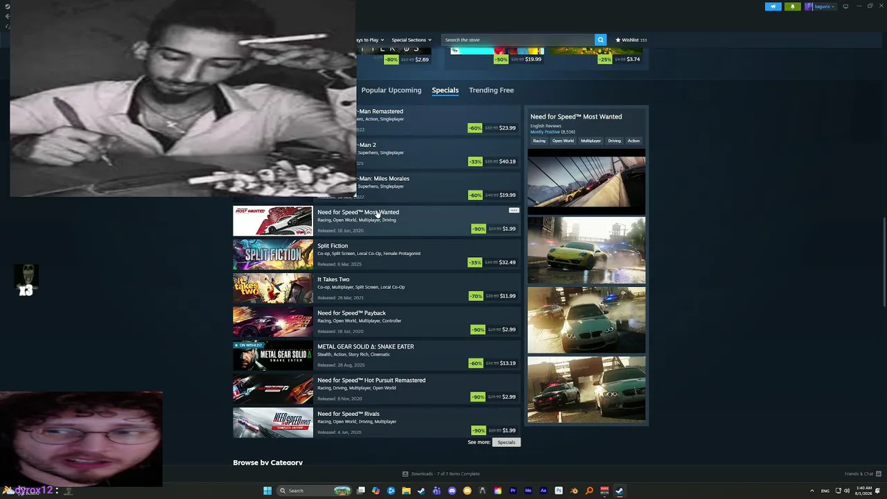Show hidden system tray icons
887x499 pixels.
click(x=811, y=491)
